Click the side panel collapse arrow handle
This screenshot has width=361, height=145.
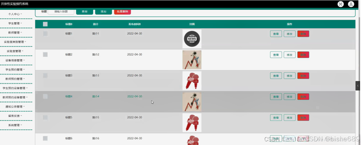pyautogui.click(x=358, y=86)
